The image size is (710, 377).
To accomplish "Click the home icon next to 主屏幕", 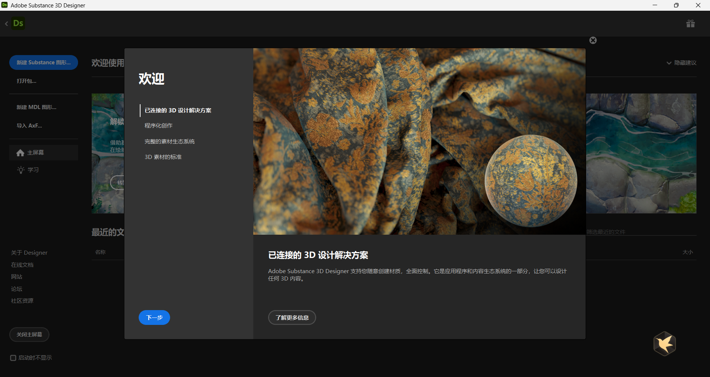I will coord(20,153).
